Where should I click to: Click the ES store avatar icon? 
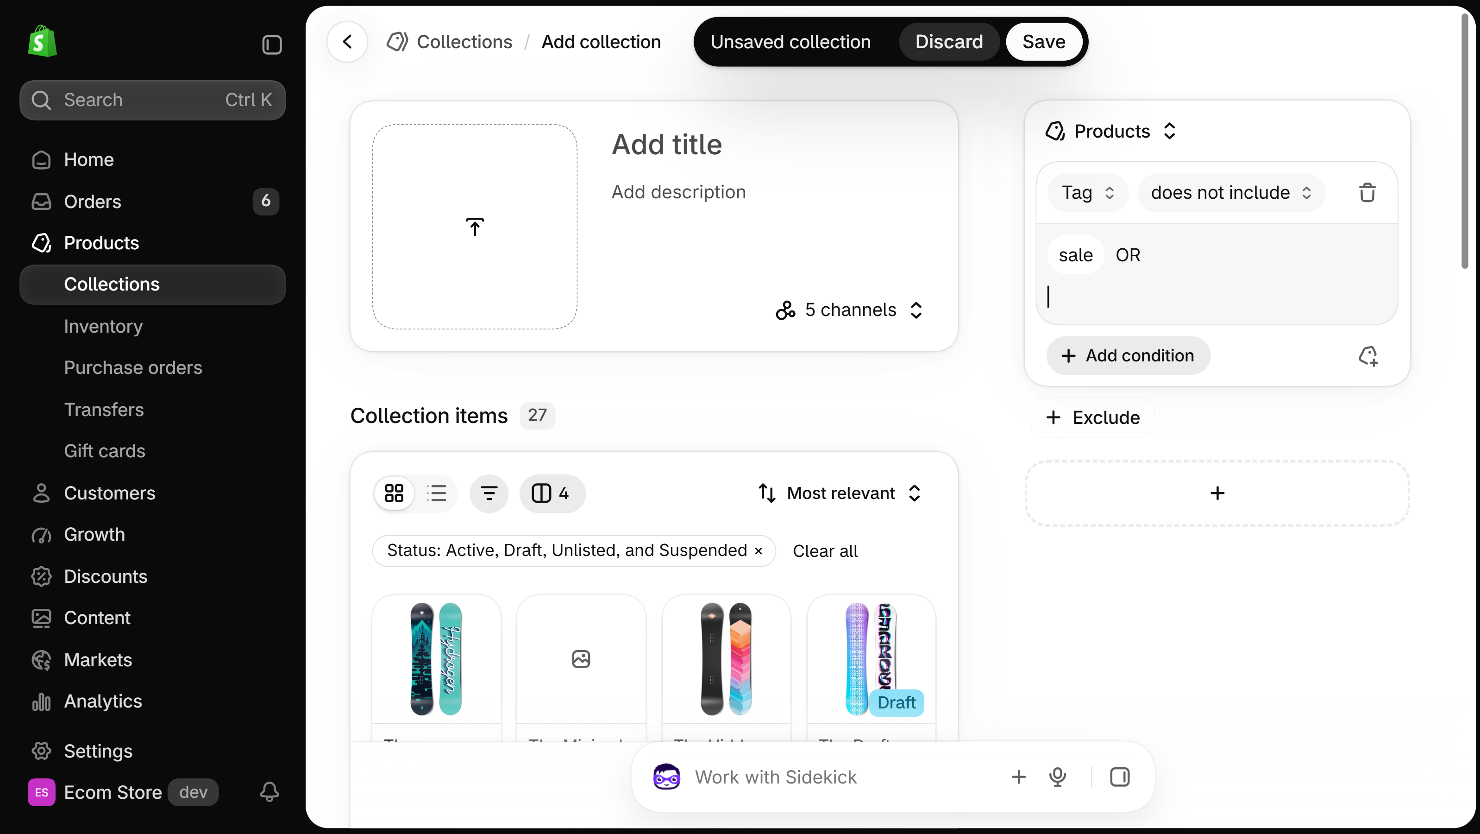coord(41,792)
